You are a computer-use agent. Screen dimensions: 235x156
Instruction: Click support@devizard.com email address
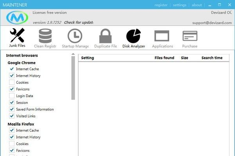(x=212, y=23)
